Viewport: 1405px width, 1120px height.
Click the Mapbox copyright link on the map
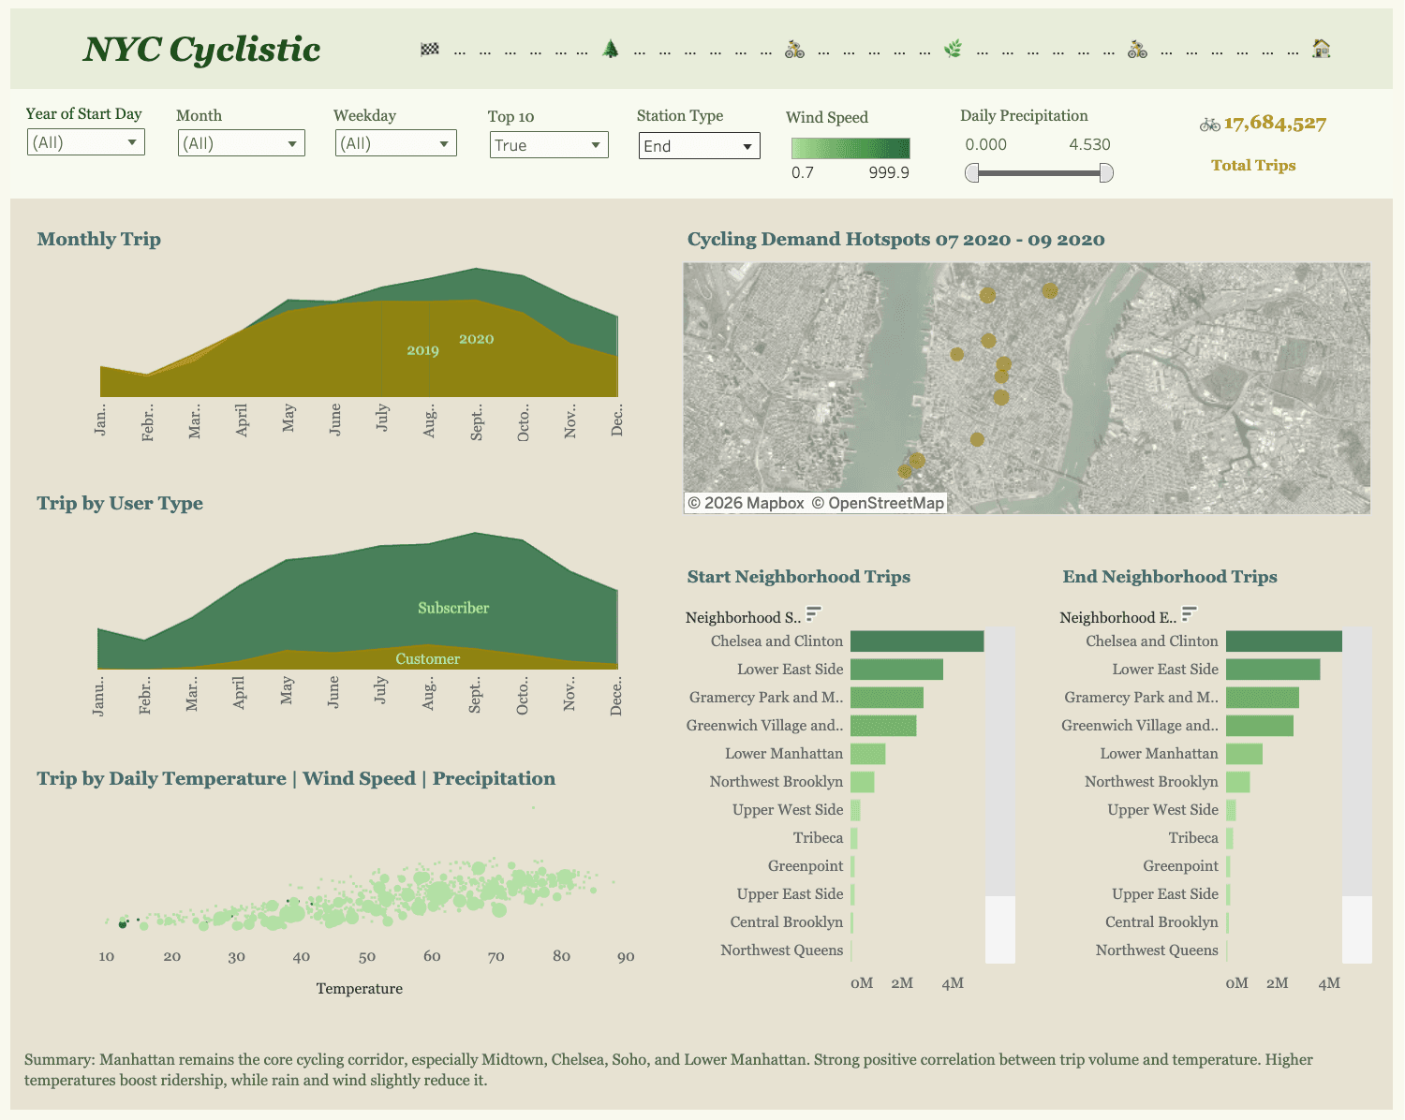pos(745,503)
